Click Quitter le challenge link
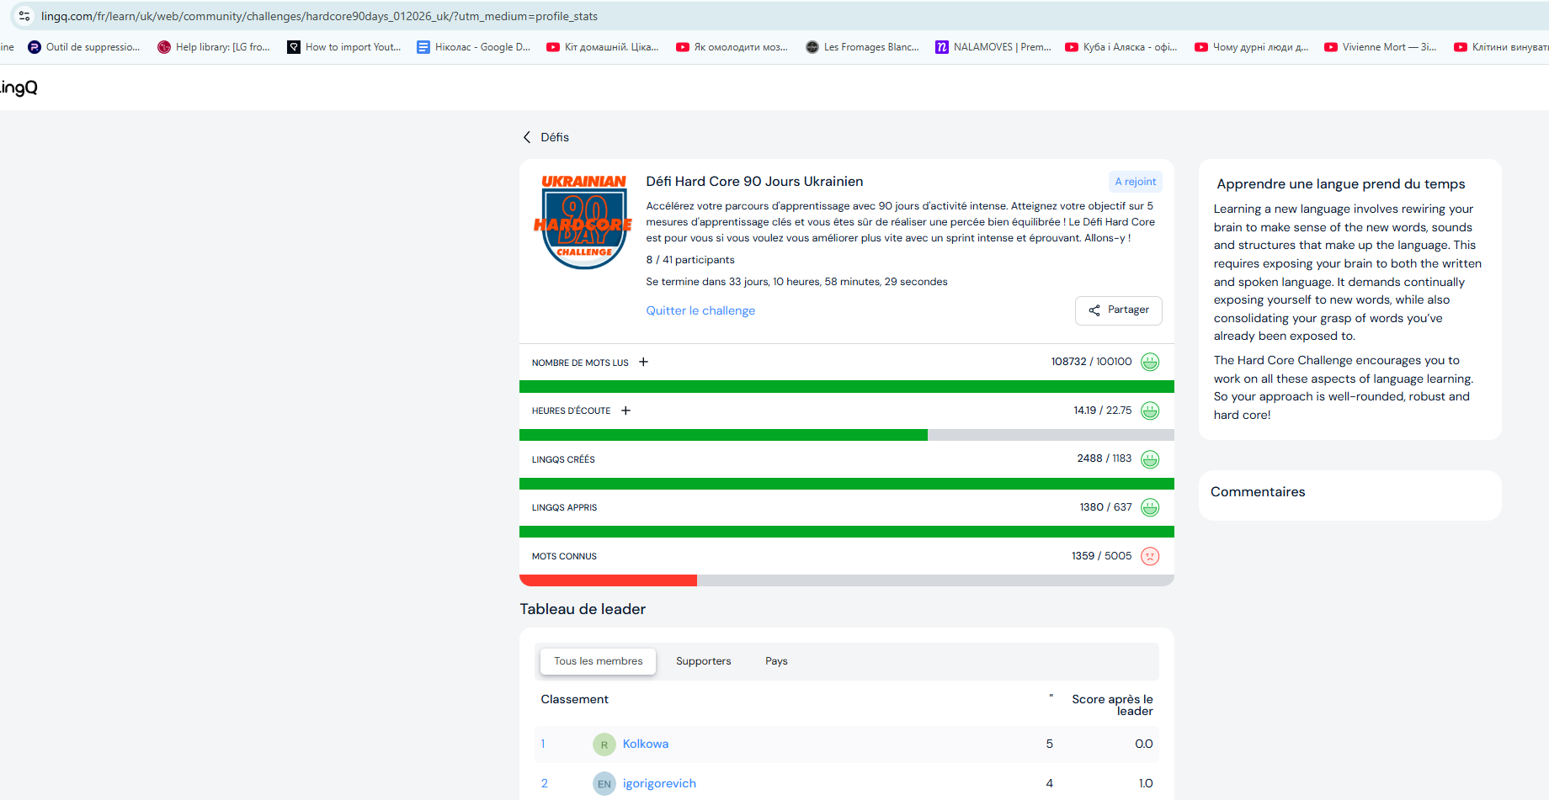 pyautogui.click(x=700, y=310)
